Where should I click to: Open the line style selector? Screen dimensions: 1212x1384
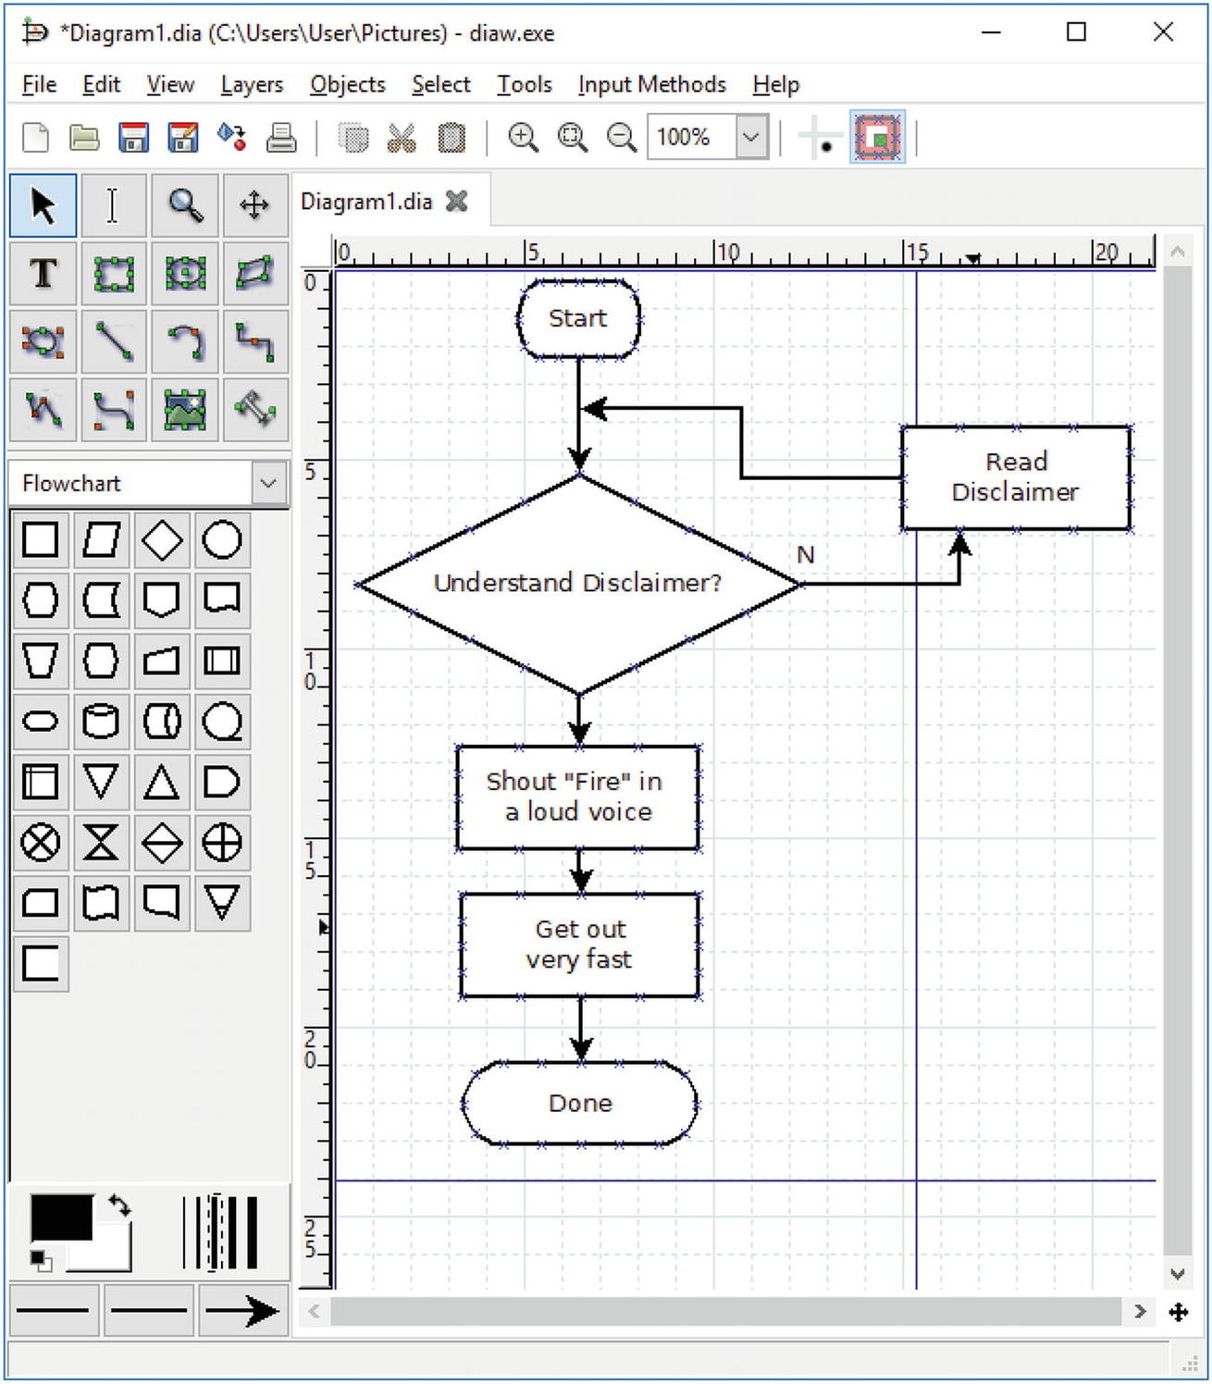pyautogui.click(x=148, y=1310)
